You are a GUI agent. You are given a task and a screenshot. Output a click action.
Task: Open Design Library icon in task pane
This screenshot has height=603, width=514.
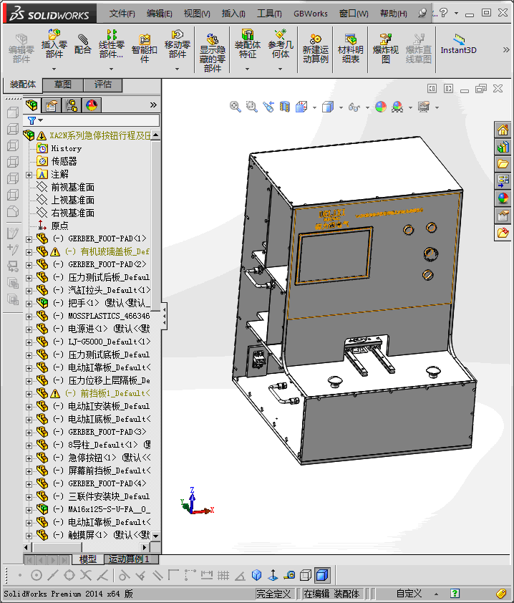tap(503, 147)
